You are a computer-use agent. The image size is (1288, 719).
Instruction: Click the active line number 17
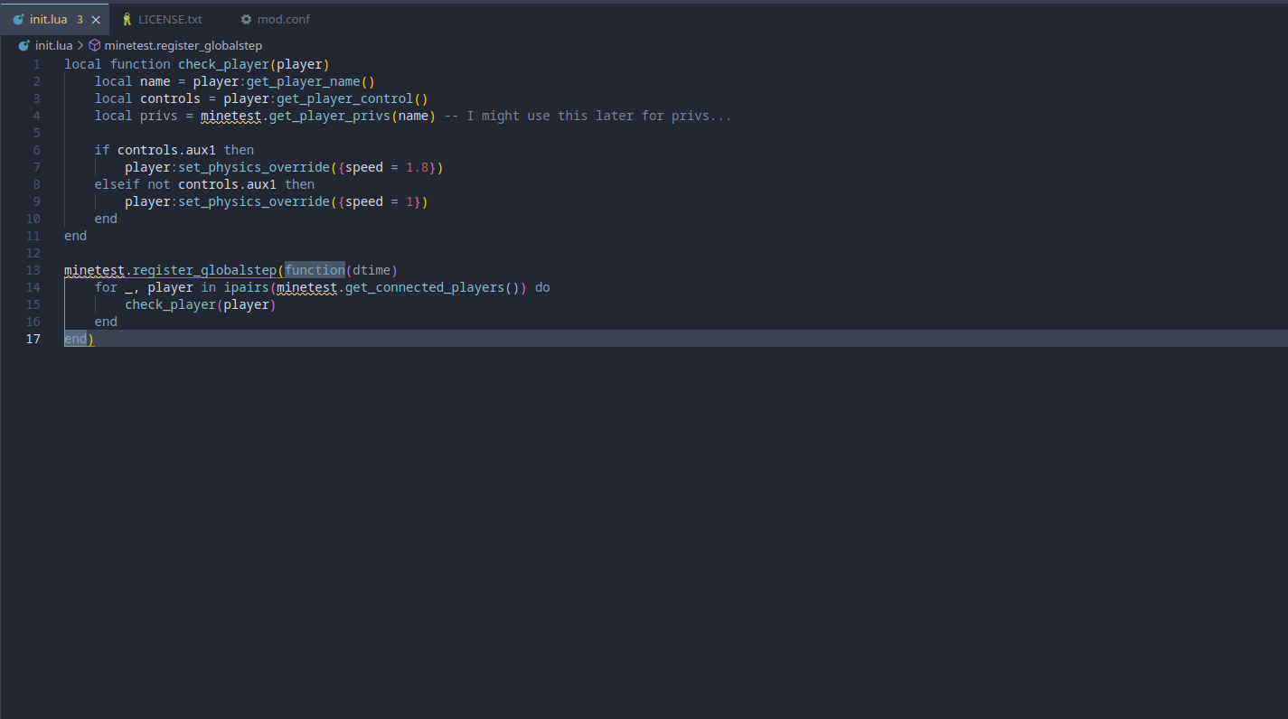tap(33, 339)
